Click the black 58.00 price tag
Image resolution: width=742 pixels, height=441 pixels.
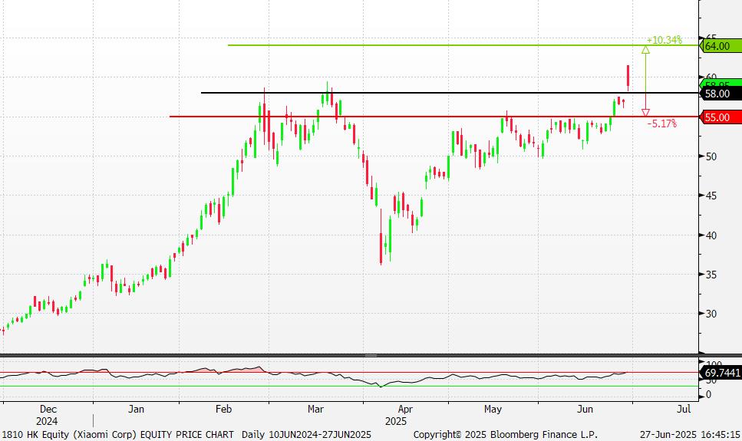coord(721,94)
